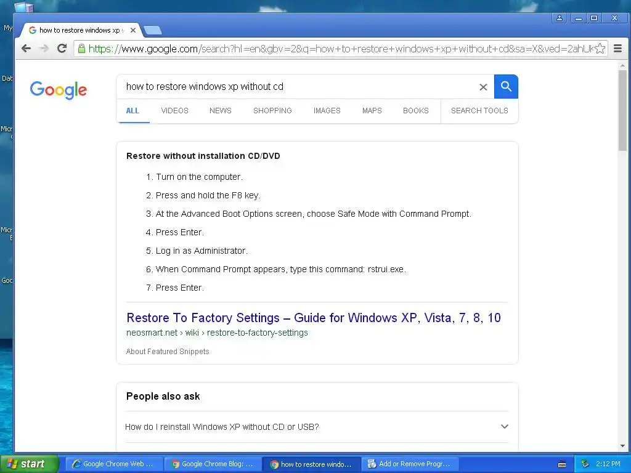Close the 'how to restore windows xp' tab
The width and height of the screenshot is (631, 473).
[133, 30]
